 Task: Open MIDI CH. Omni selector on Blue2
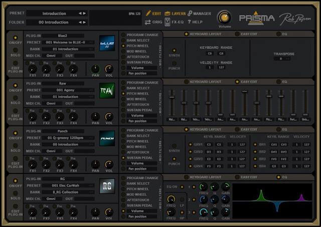click(x=52, y=56)
